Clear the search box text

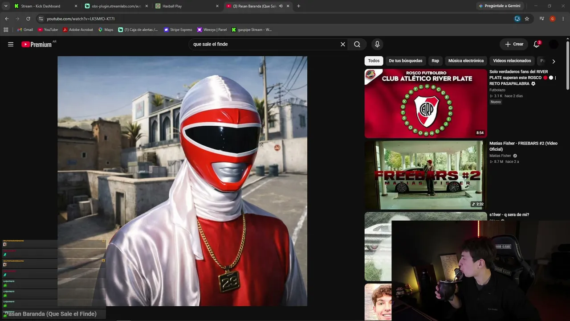point(343,44)
